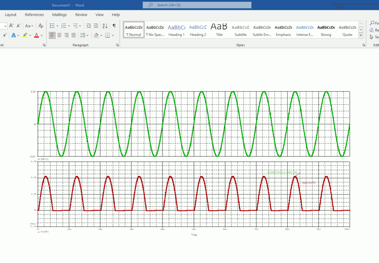Apply the No Spacing style
This screenshot has height=263, width=379.
pos(155,30)
